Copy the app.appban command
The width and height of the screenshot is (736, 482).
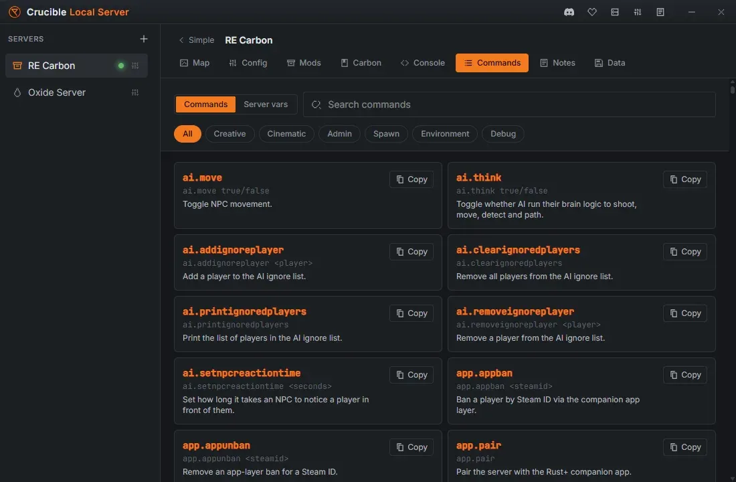[x=685, y=375]
